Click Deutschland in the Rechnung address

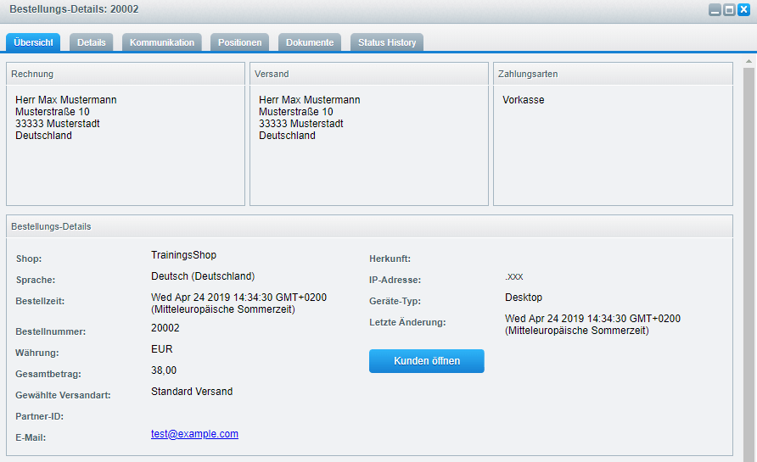(43, 136)
